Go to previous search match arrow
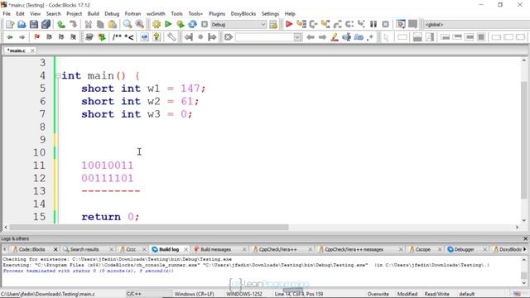This screenshot has height=298, width=530. pyautogui.click(x=311, y=37)
